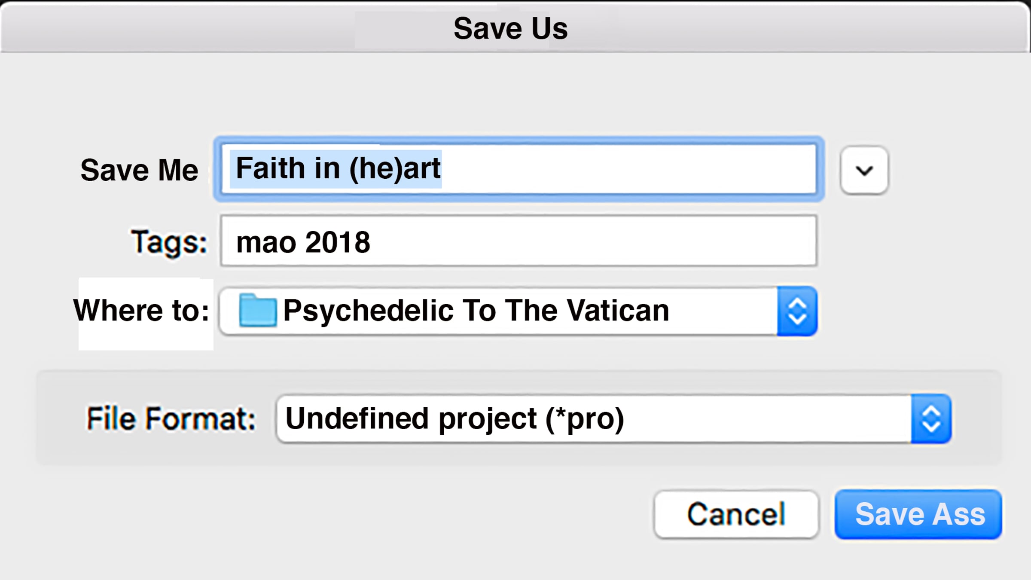Viewport: 1031px width, 580px height.
Task: Click the highlighted Faith in (he)art filename text
Action: [x=338, y=168]
